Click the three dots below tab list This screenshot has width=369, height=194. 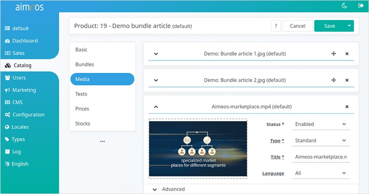point(102,141)
